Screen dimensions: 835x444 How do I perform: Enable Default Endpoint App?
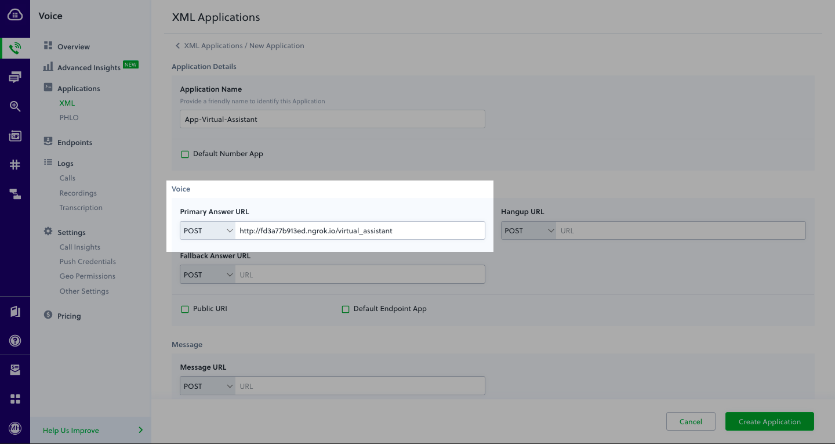(x=346, y=309)
